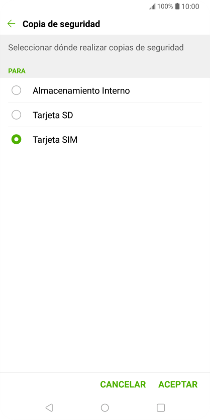Image resolution: width=210 pixels, height=420 pixels.
Task: Open recent apps with the square button
Action: pos(161,407)
